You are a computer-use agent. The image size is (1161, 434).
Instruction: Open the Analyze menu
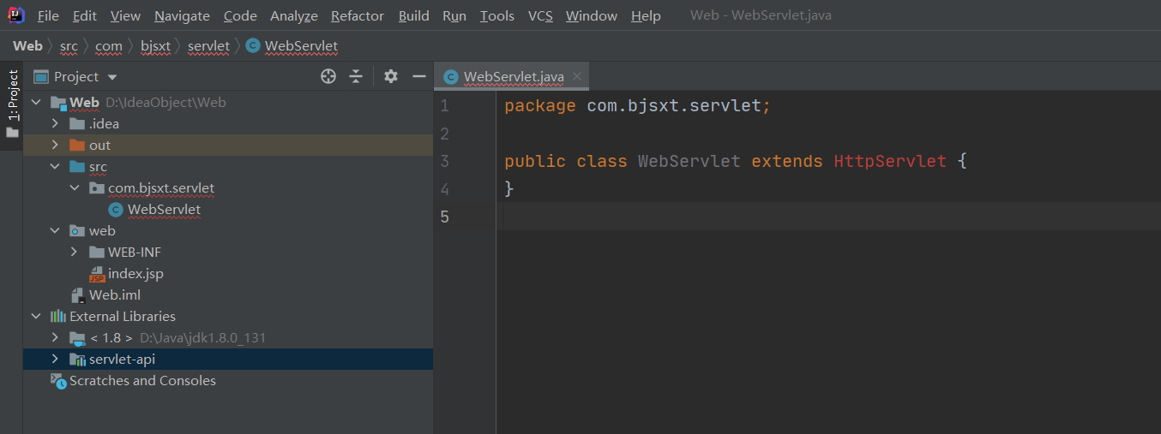tap(293, 16)
